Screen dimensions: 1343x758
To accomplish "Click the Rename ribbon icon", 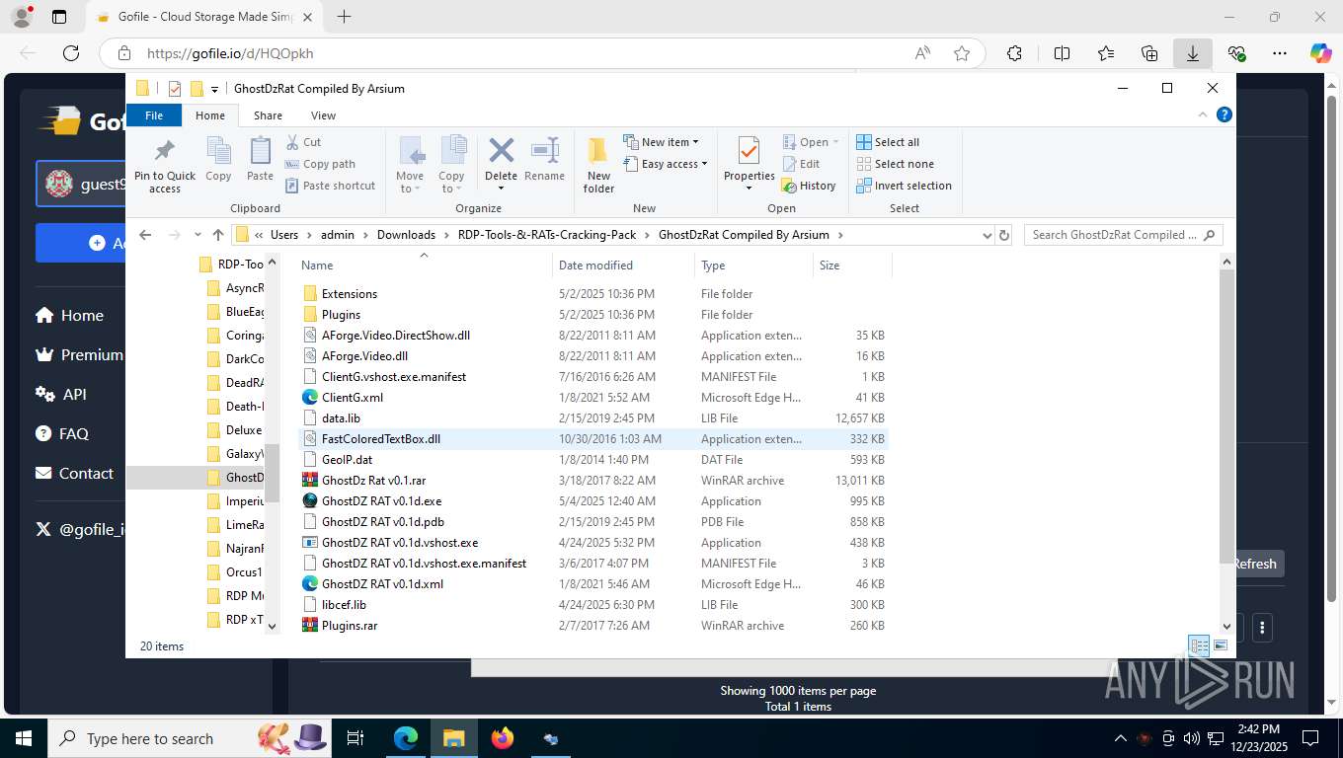I will [x=544, y=161].
